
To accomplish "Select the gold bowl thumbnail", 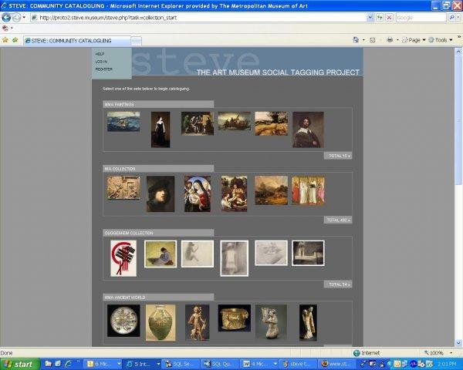I will pyautogui.click(x=234, y=318).
